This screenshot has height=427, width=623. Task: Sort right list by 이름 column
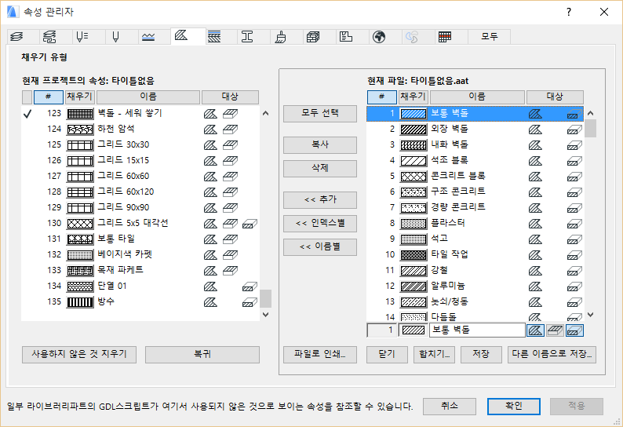tap(477, 97)
